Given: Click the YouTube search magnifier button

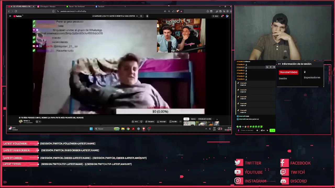Looking at the screenshot, I should coord(141,16).
